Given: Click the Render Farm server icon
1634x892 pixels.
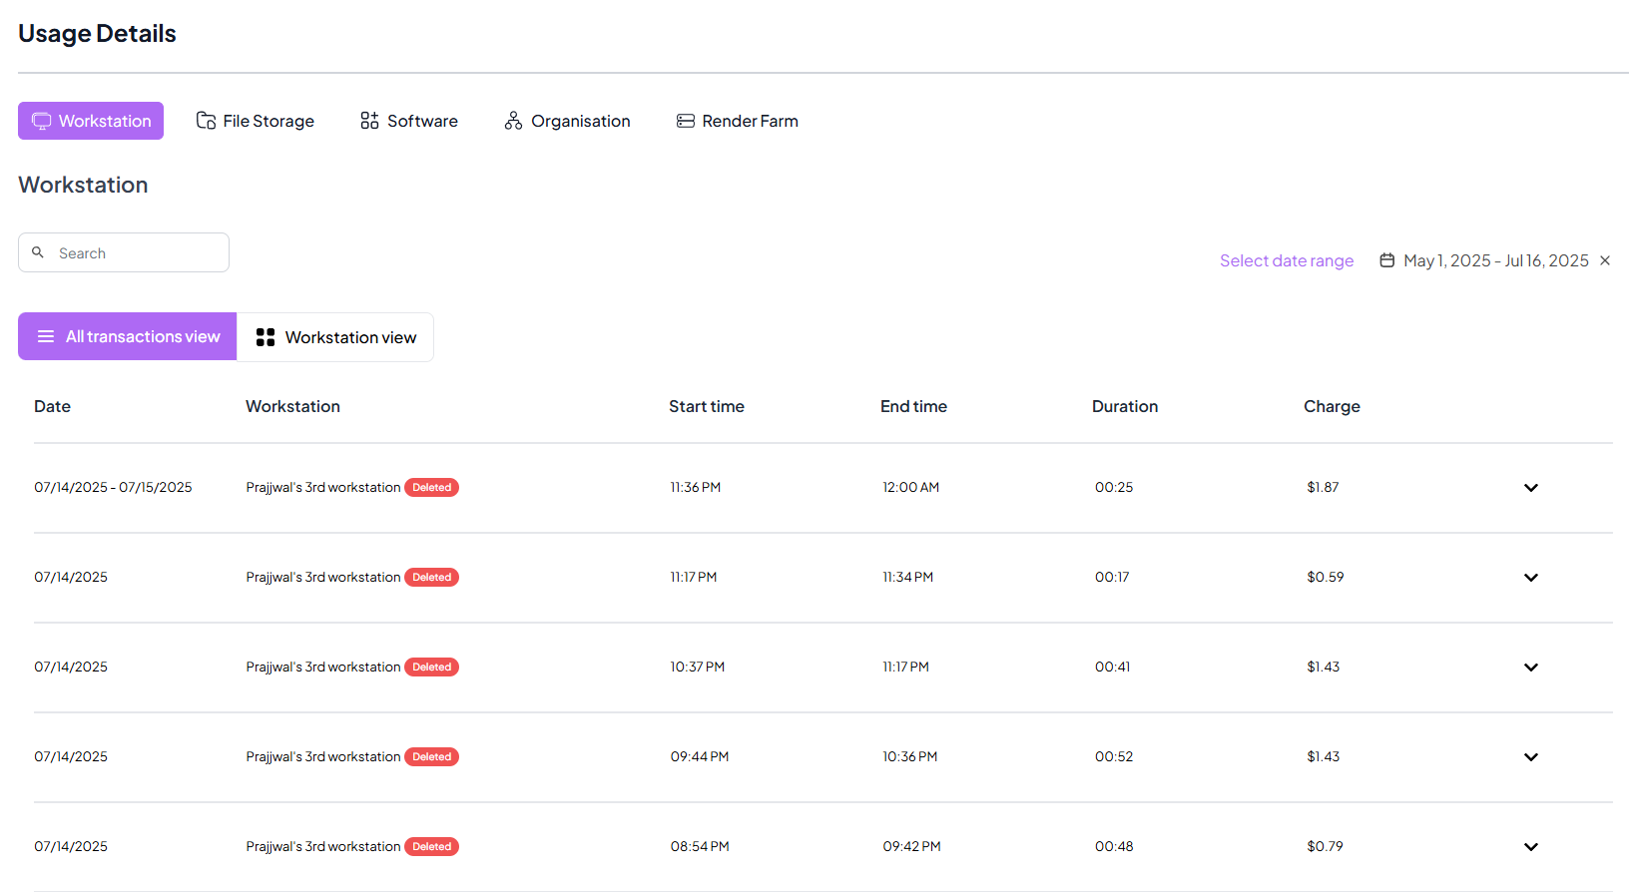Looking at the screenshot, I should 686,121.
